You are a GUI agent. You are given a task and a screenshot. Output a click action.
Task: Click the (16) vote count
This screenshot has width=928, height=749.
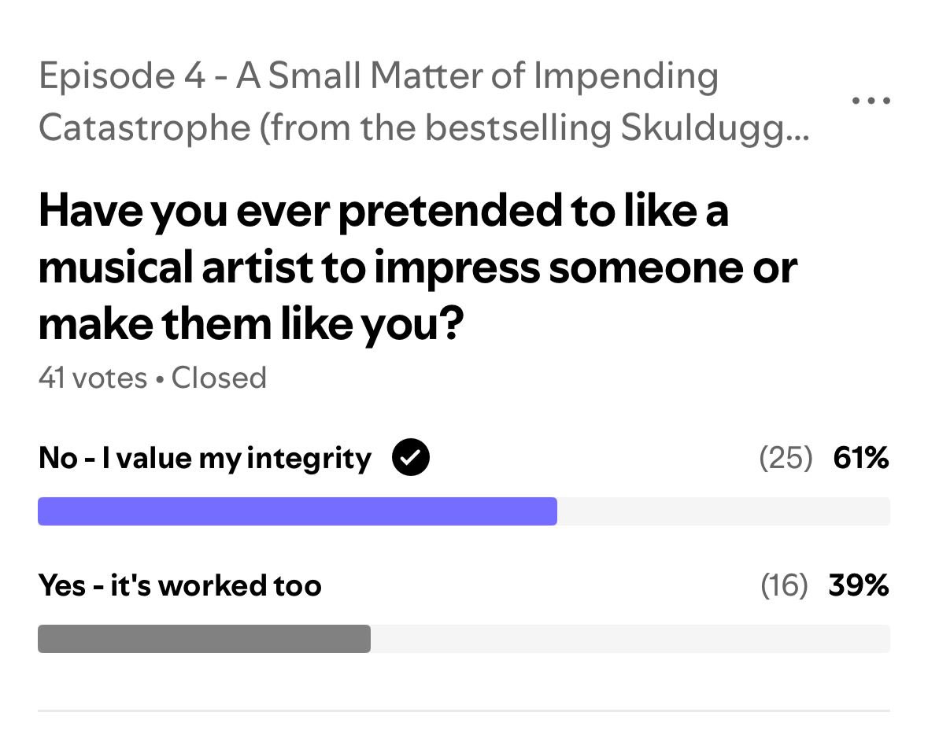(x=784, y=585)
